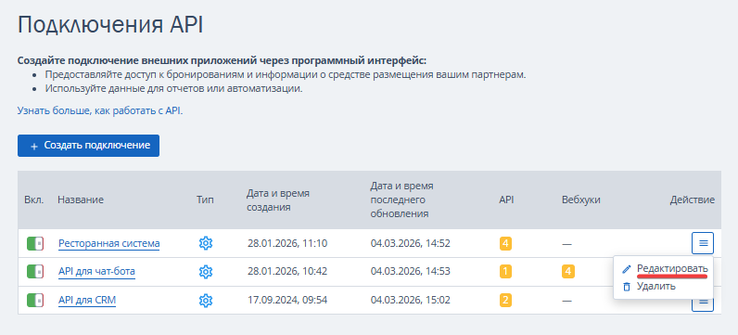
Task: Click gear type icon for Ресторанная система
Action: tap(206, 243)
